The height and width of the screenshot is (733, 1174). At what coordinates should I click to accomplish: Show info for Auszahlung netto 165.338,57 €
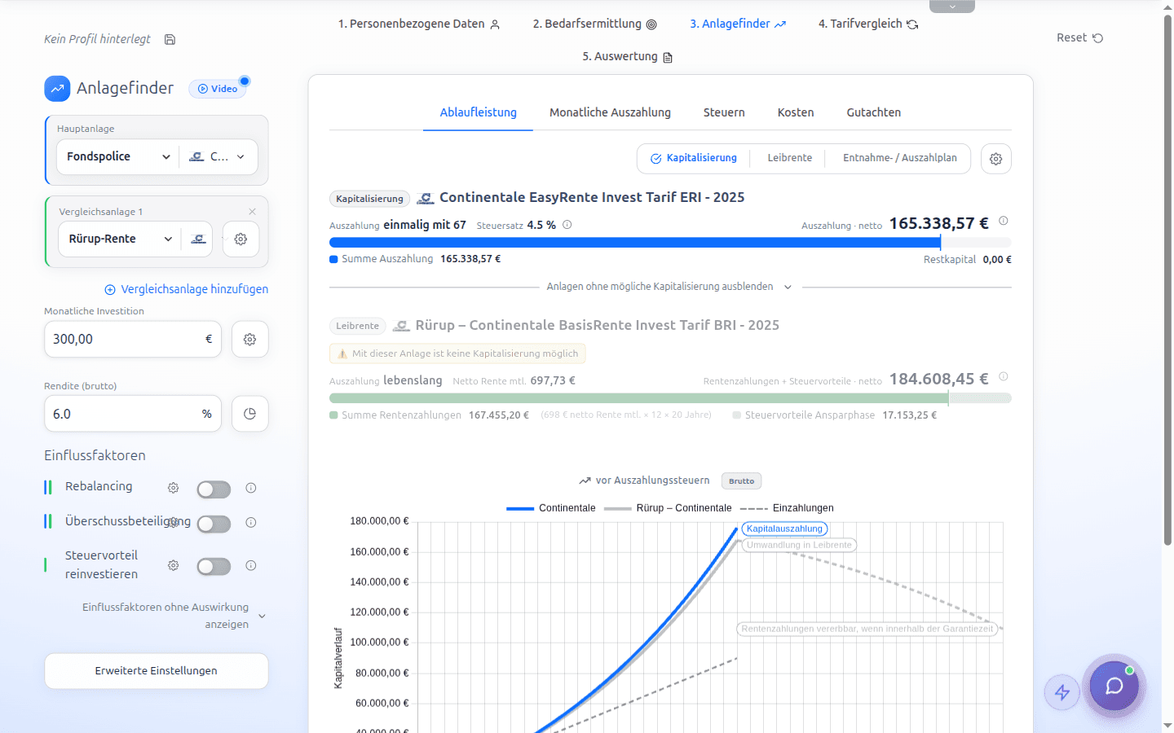tap(1004, 221)
